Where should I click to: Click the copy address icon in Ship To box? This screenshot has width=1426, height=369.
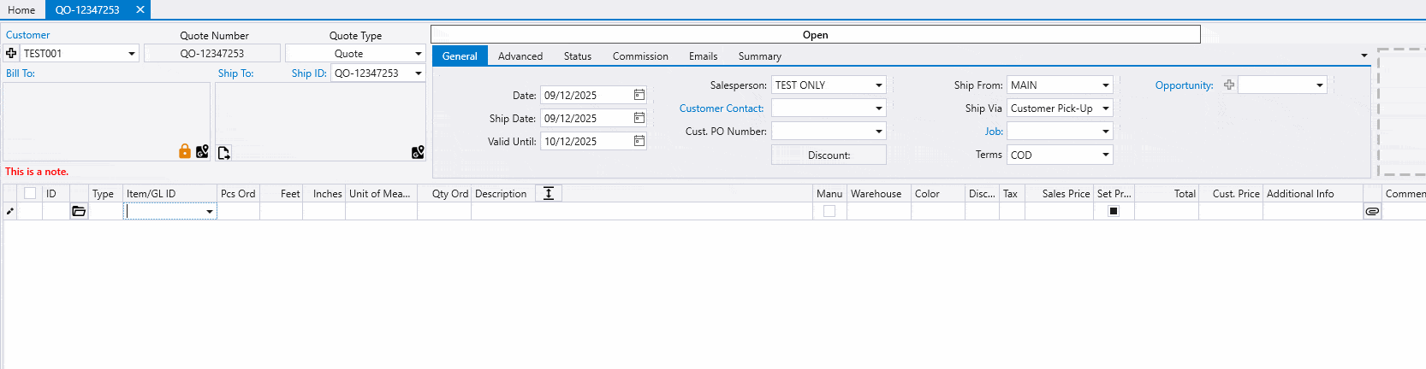point(224,153)
